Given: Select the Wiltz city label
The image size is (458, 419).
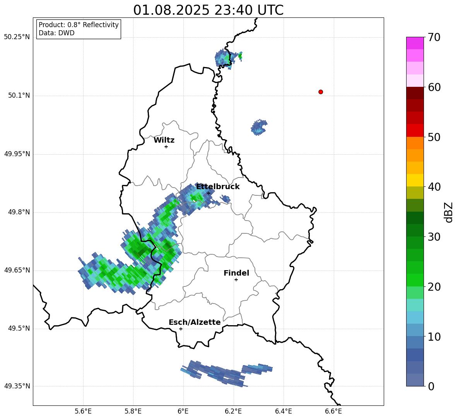Looking at the screenshot, I should [x=164, y=140].
